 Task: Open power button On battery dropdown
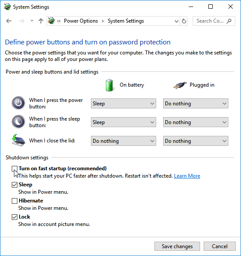point(124,104)
